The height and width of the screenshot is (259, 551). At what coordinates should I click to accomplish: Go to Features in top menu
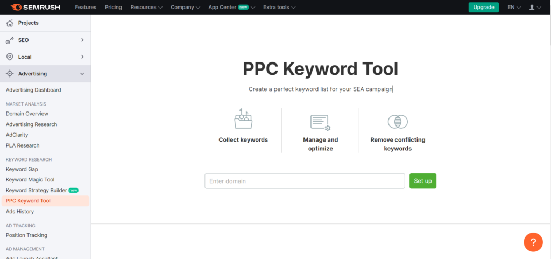tap(86, 7)
